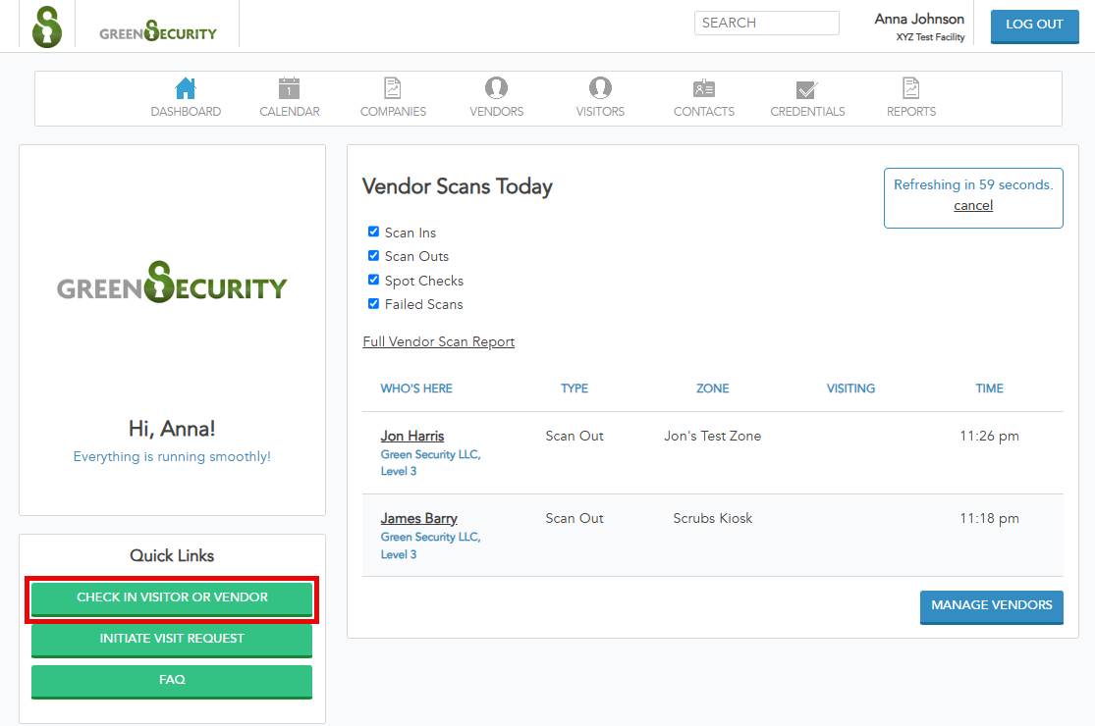Click the Visitors profile icon

(x=600, y=87)
